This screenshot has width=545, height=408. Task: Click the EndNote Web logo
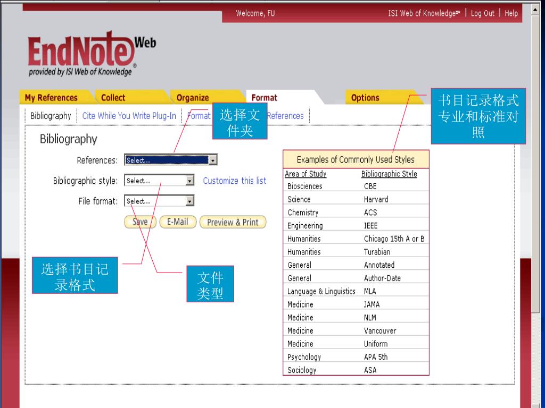(x=92, y=53)
